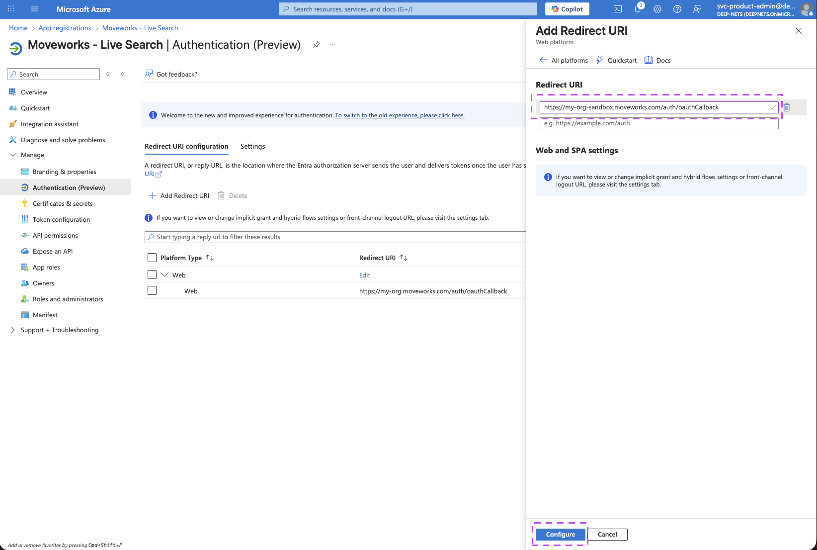
Task: Open the more options ellipsis beside the title
Action: click(332, 45)
